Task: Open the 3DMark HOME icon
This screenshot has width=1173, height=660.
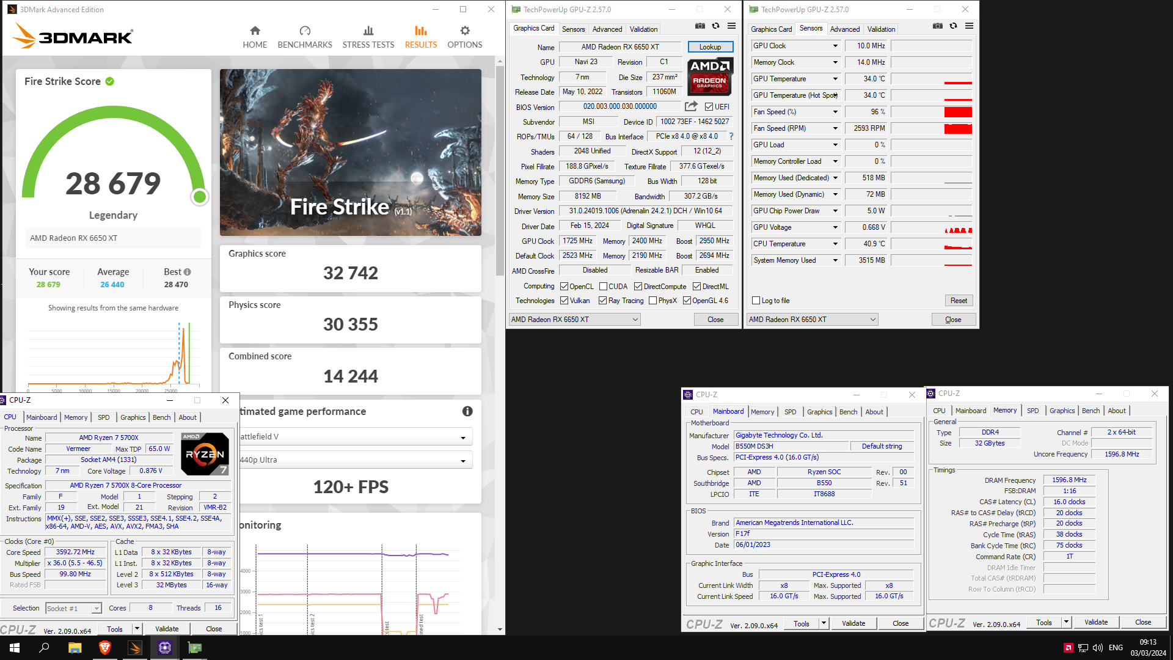Action: tap(255, 31)
